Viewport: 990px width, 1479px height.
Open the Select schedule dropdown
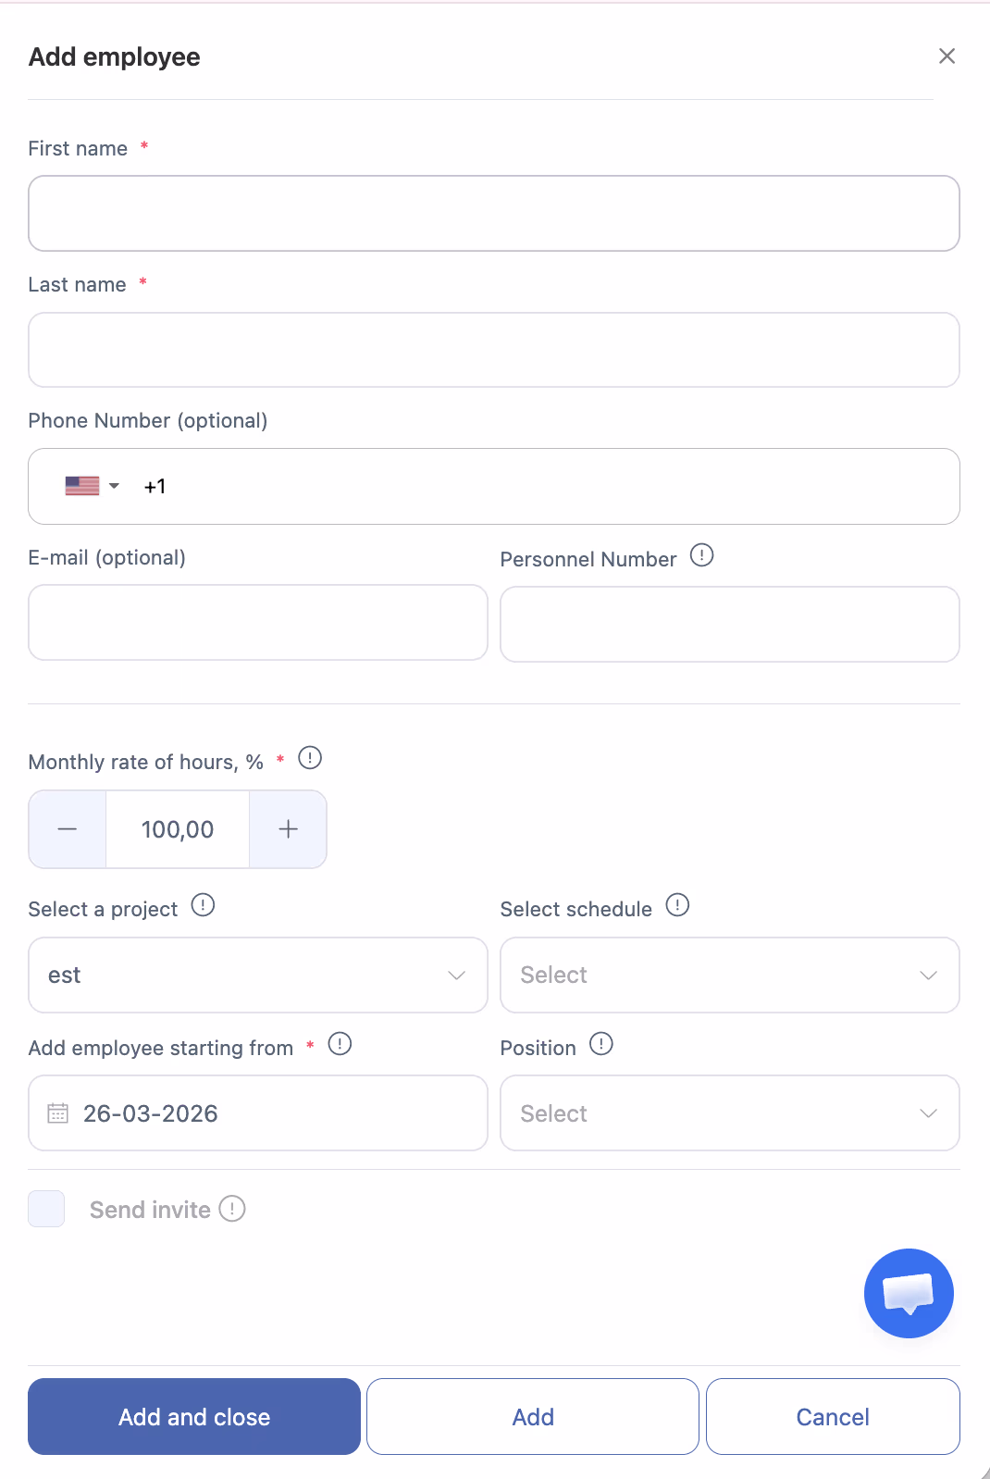[x=729, y=975]
